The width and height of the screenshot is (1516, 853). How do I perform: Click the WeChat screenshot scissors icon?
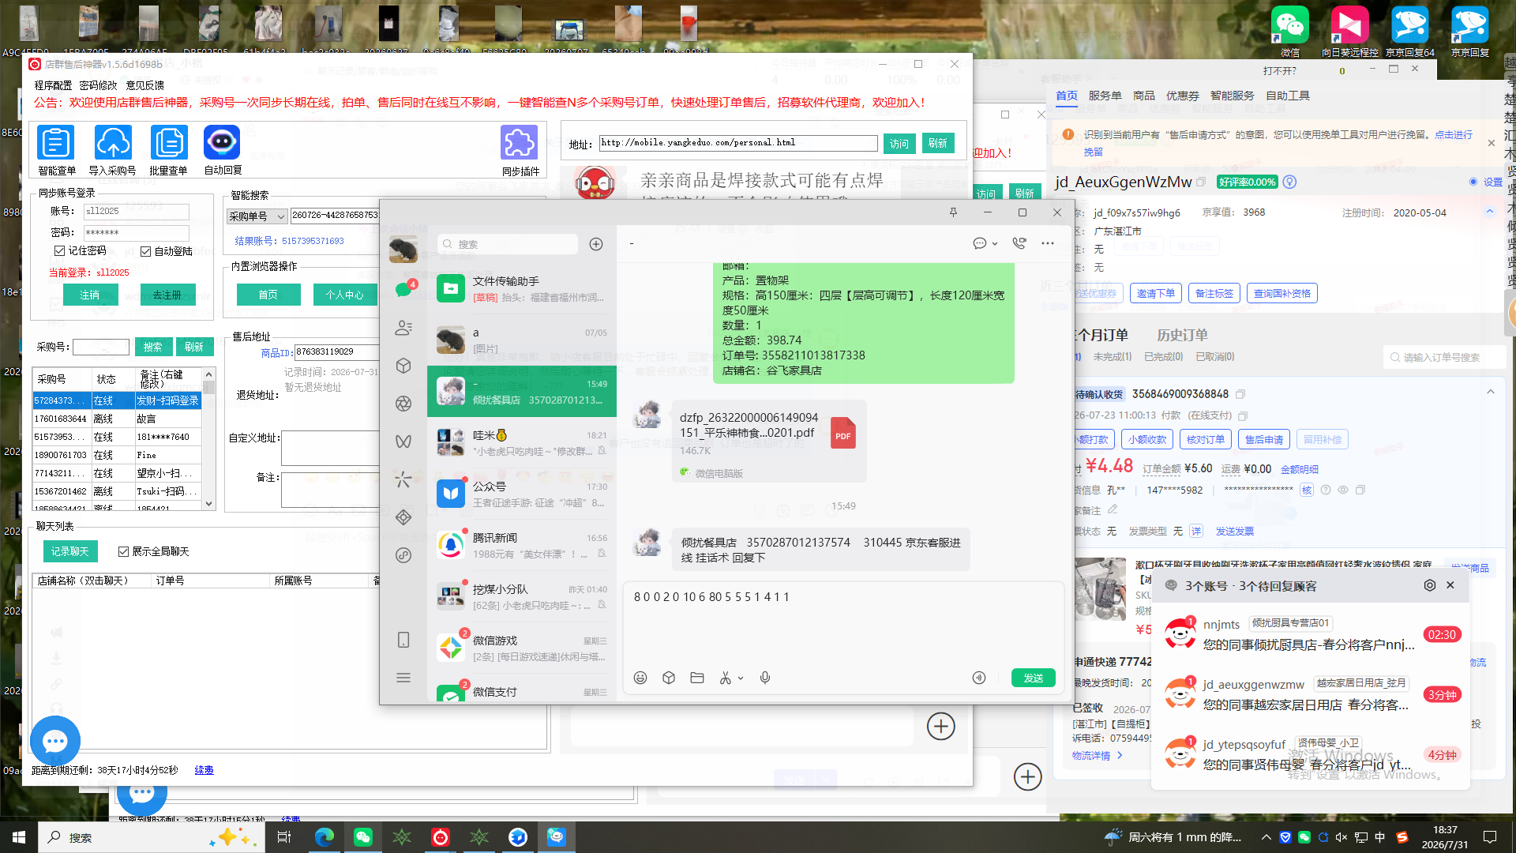point(726,678)
